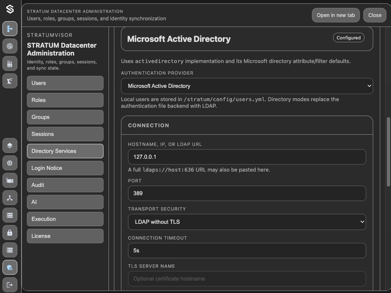Viewport: 391px width, 293px height.
Task: Open the concentric target sidebar icon
Action: coord(10,46)
